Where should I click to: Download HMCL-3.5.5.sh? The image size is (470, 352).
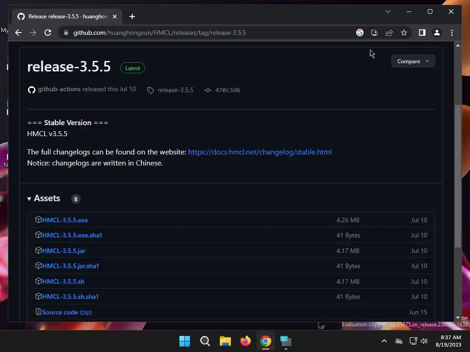(x=63, y=282)
